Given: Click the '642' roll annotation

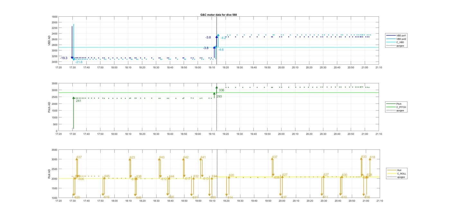Looking at the screenshot, I should tap(186, 157).
